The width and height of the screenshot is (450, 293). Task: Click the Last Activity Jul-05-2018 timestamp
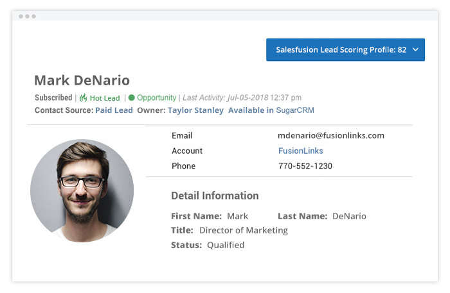tap(242, 98)
